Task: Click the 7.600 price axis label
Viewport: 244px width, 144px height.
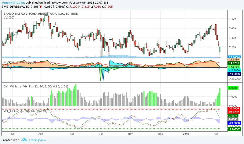Action: (232, 28)
